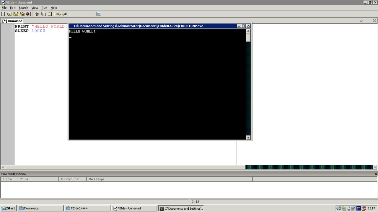Click the Open file toolbar icon

point(9,14)
